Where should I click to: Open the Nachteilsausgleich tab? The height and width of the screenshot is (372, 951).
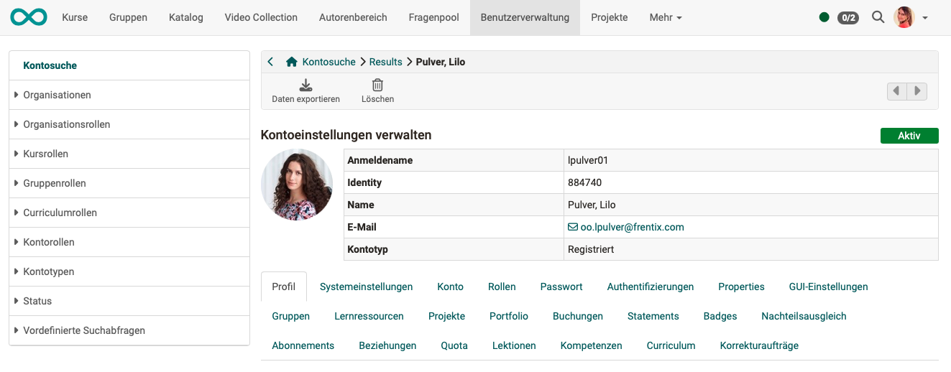(x=804, y=316)
